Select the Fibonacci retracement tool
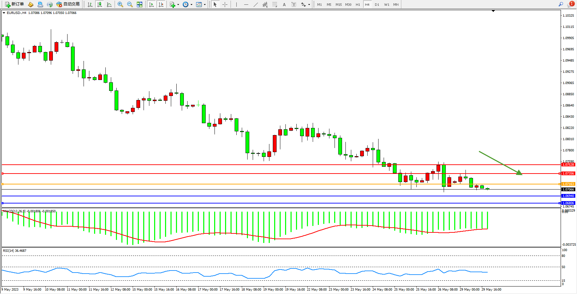 pos(275,4)
